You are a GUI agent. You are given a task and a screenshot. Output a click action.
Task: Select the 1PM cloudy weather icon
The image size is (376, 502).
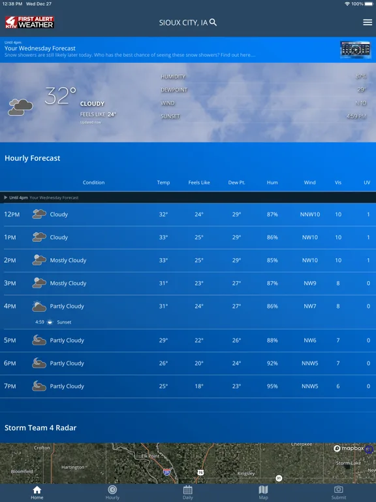[39, 237]
